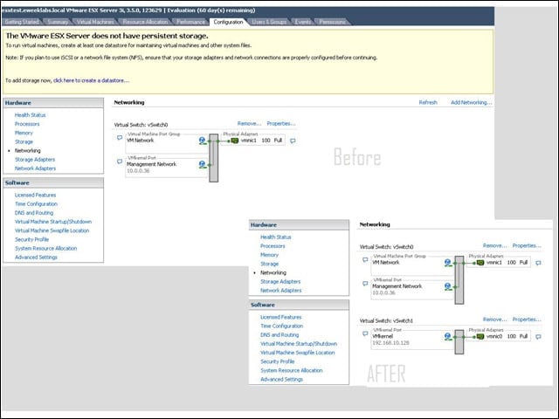
Task: Open System Resource Allocation in Before Software panel
Action: click(45, 248)
